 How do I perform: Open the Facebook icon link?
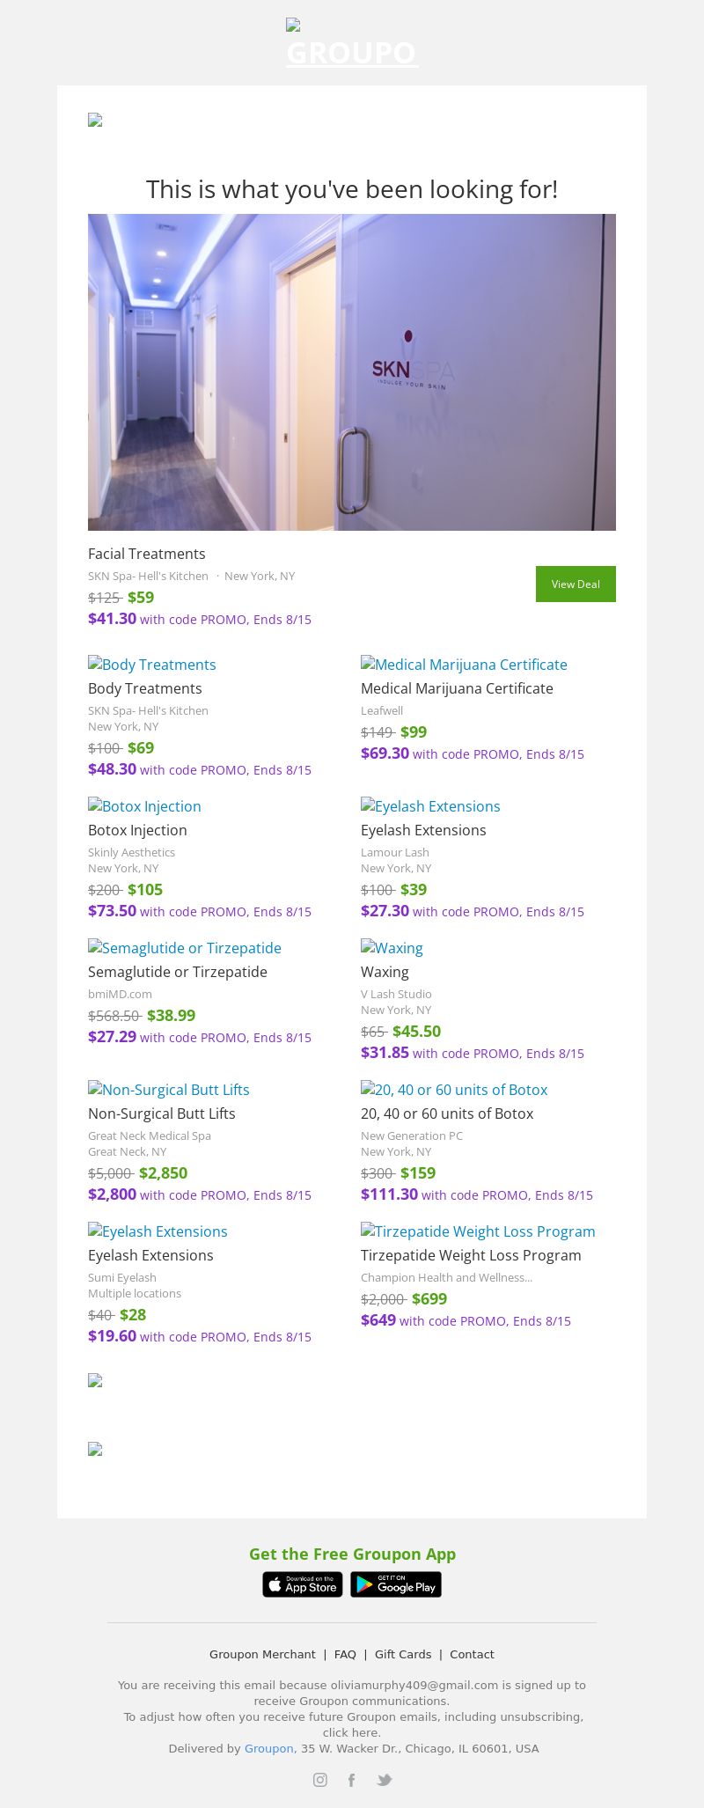[x=351, y=1780]
